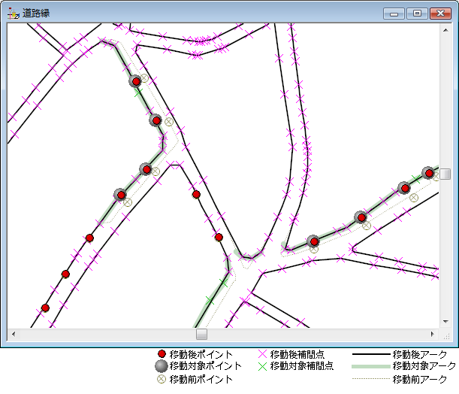Click the green X 移動対象補間点 legend icon
Image resolution: width=459 pixels, height=394 pixels.
tap(263, 366)
